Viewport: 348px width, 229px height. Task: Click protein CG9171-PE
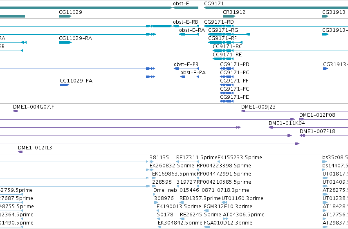(x=234, y=97)
